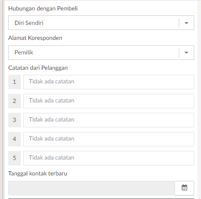Image resolution: width=201 pixels, height=199 pixels.
Task: Click the Hubungan dengan Pembeli label
Action: (43, 9)
